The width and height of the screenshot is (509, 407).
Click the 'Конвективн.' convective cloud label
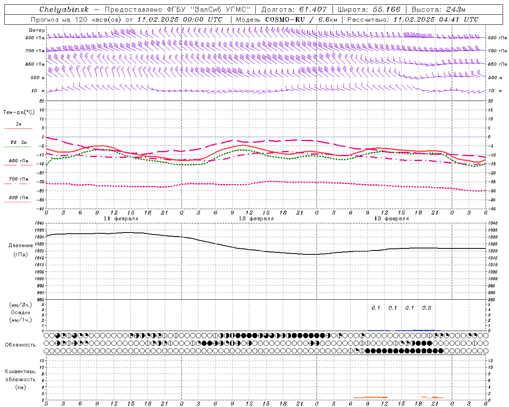pos(21,372)
